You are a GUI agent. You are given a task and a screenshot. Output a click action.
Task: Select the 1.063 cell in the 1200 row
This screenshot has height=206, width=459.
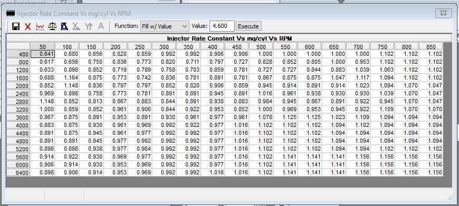pyautogui.click(x=383, y=70)
